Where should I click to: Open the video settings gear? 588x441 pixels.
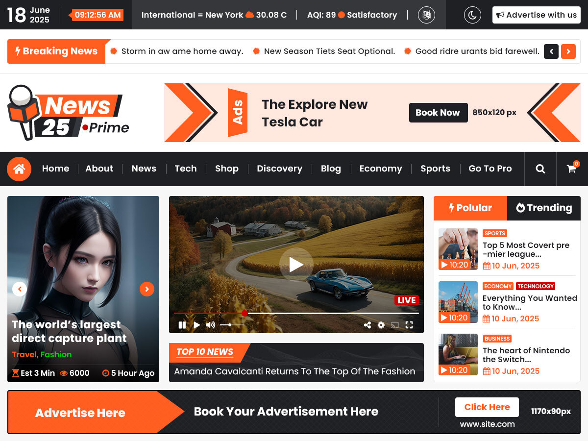(381, 324)
